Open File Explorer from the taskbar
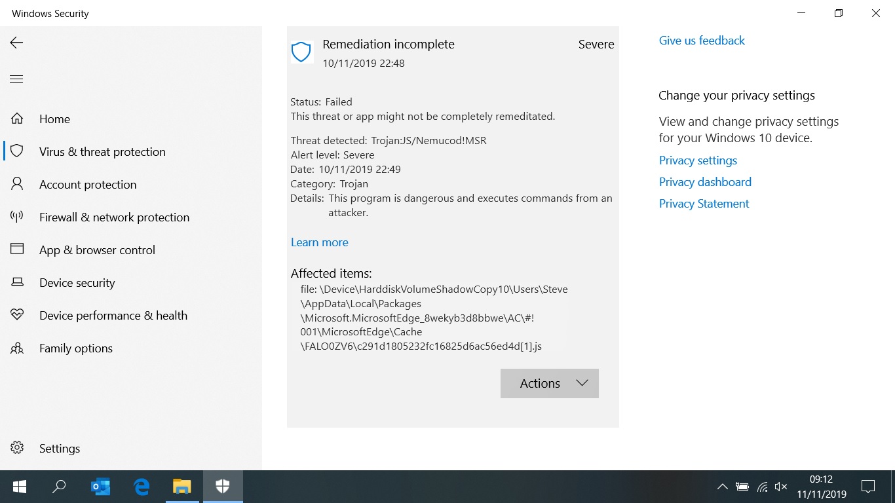Screen dimensions: 895x503 [x=181, y=487]
